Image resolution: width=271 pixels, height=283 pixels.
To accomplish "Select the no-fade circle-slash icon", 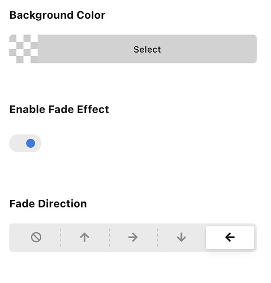I will pyautogui.click(x=36, y=237).
